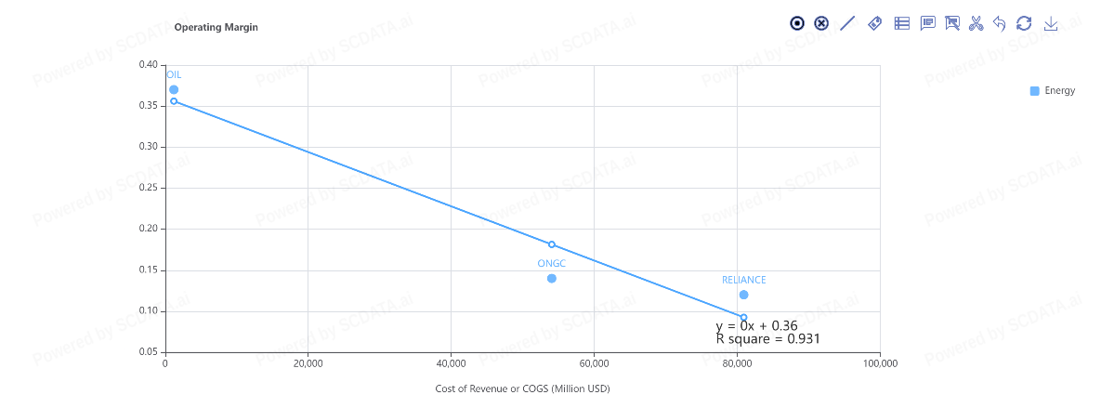Click the circled-dot toolbar icon
Viewport: 1101px width, 408px height.
click(x=797, y=23)
